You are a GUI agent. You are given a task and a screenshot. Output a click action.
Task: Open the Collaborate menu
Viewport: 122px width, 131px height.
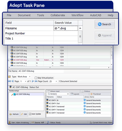[x=58, y=15]
